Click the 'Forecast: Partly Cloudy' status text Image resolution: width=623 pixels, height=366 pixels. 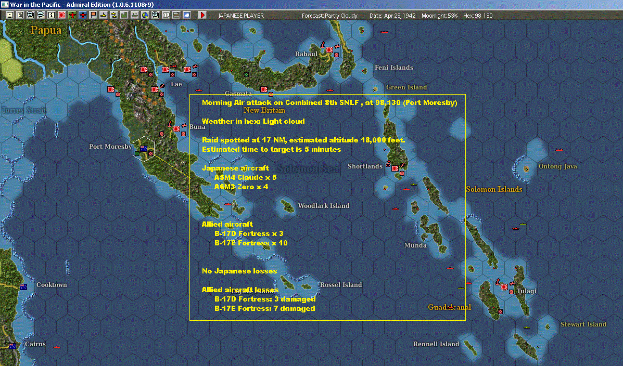point(329,16)
